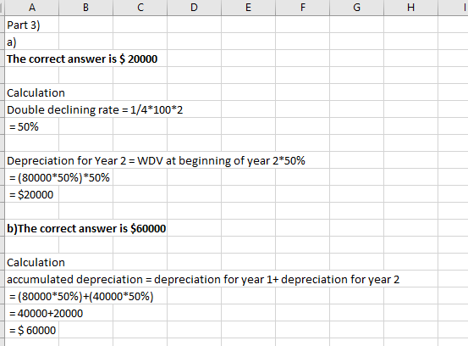Select 'Depreciation for Year 2' formula text cell
This screenshot has height=346, width=468.
(x=156, y=160)
